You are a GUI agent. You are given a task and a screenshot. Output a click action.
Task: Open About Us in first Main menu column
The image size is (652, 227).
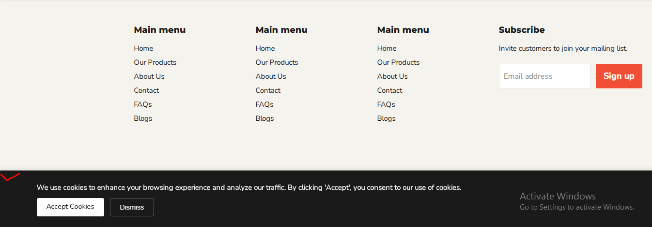(149, 76)
